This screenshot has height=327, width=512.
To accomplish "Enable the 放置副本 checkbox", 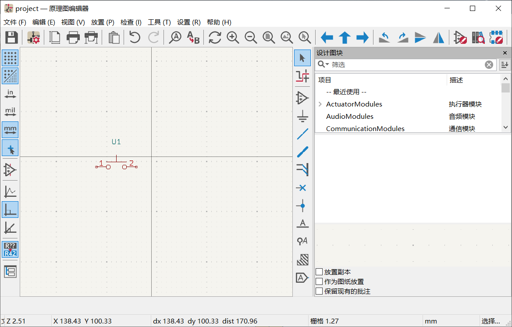I will [x=320, y=272].
